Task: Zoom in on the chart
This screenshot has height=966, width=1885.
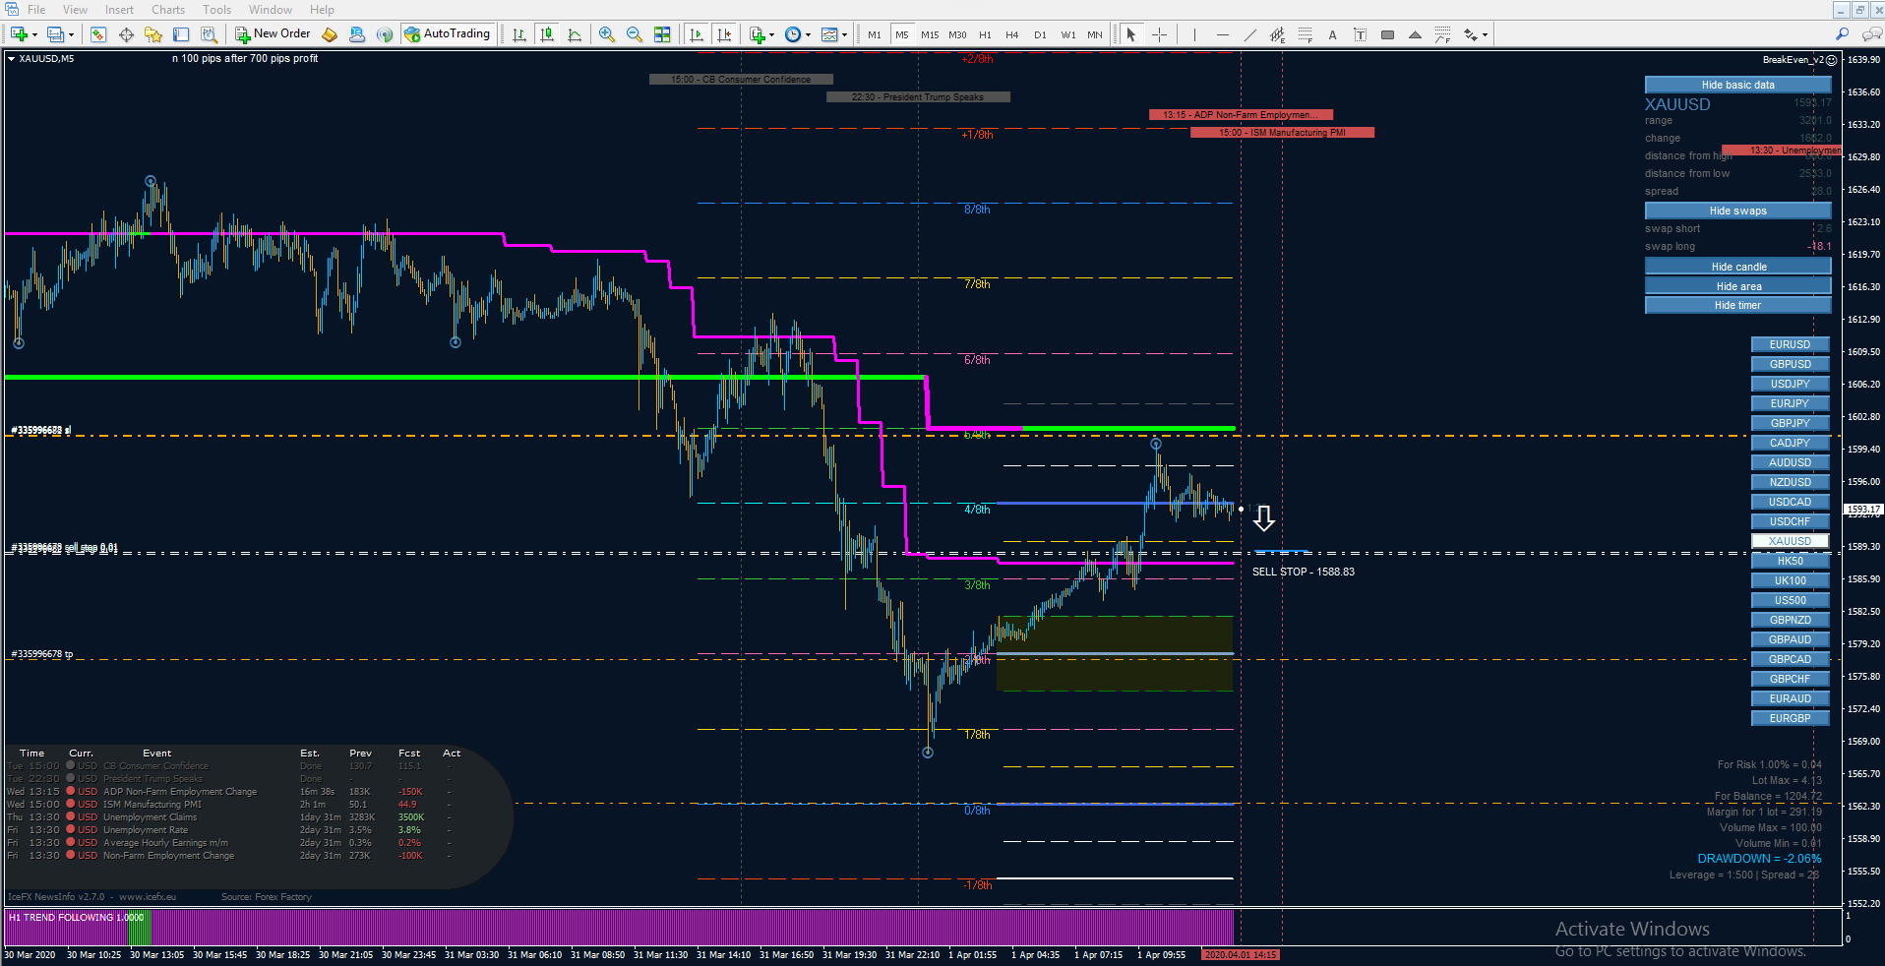Action: (x=607, y=34)
